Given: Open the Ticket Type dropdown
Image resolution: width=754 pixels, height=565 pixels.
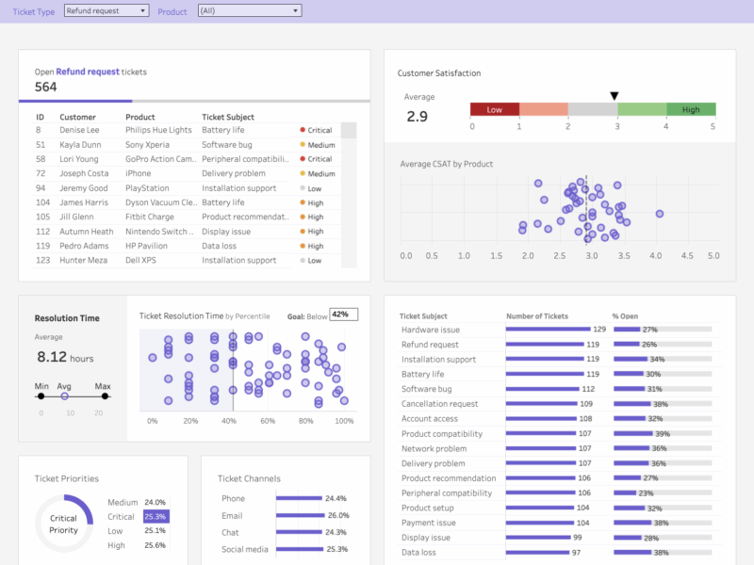Looking at the screenshot, I should [x=107, y=10].
